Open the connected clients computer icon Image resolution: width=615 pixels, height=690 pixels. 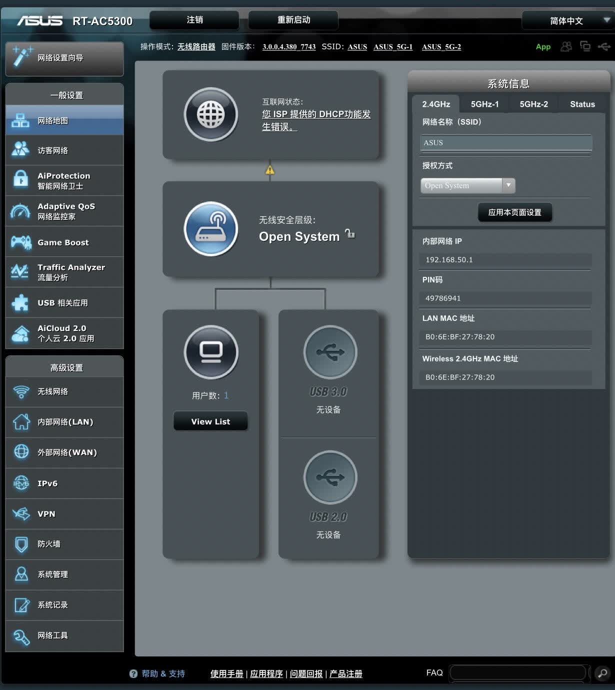[211, 352]
